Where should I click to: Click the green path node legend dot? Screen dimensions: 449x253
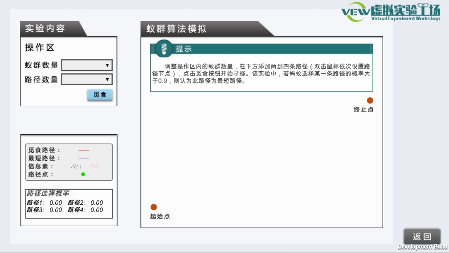tap(83, 174)
